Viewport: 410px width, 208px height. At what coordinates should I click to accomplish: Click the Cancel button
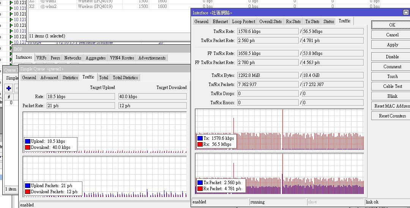pyautogui.click(x=392, y=35)
